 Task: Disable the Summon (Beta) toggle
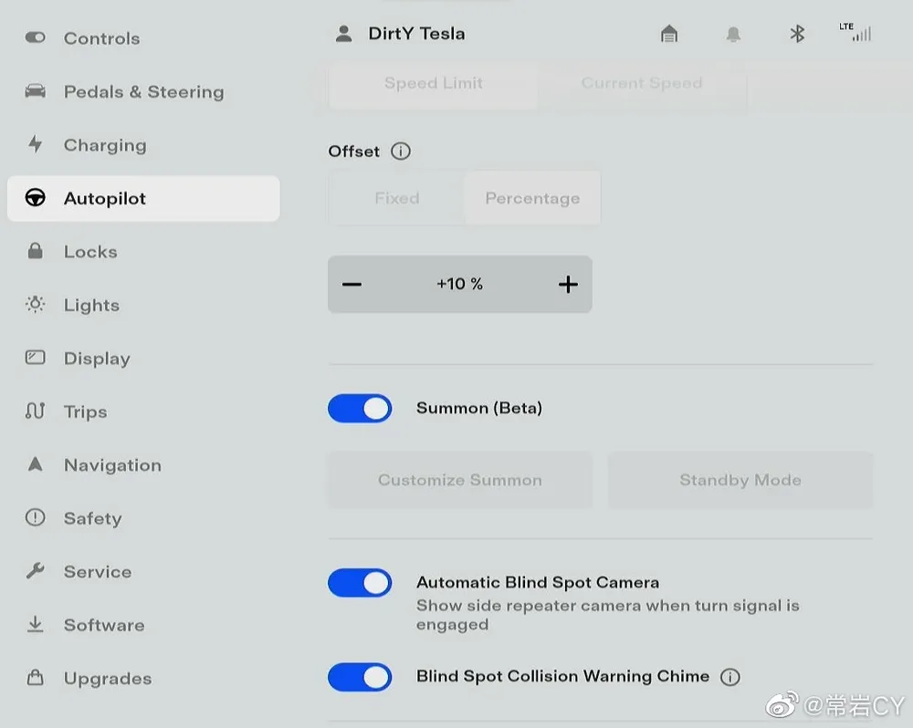pyautogui.click(x=360, y=409)
